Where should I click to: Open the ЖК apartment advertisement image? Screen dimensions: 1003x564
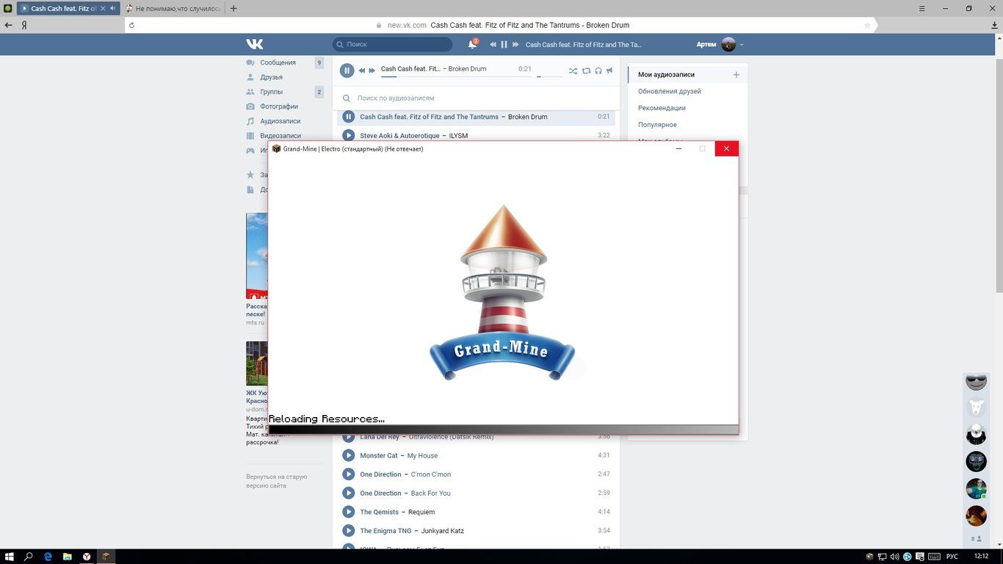pos(257,364)
